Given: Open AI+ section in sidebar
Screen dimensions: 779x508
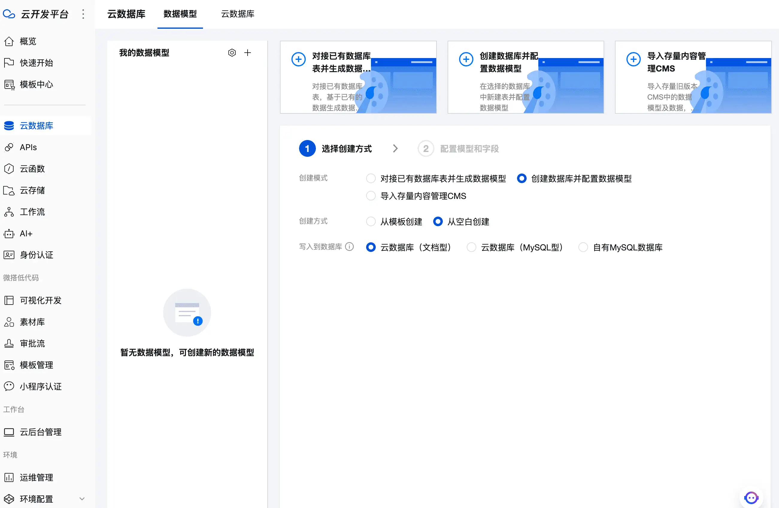Looking at the screenshot, I should click(26, 234).
